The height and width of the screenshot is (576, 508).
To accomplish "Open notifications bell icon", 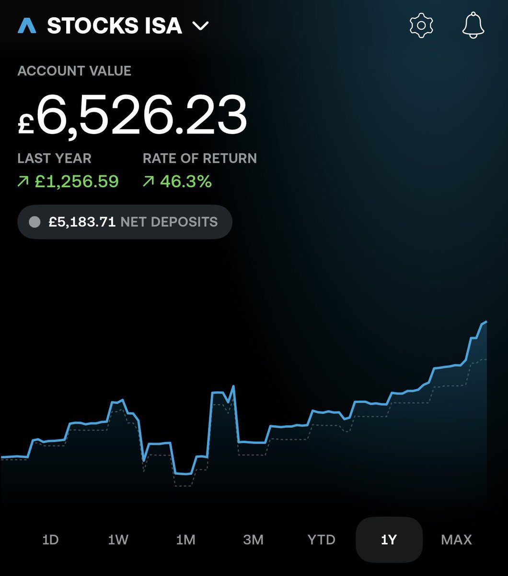I will [x=473, y=25].
